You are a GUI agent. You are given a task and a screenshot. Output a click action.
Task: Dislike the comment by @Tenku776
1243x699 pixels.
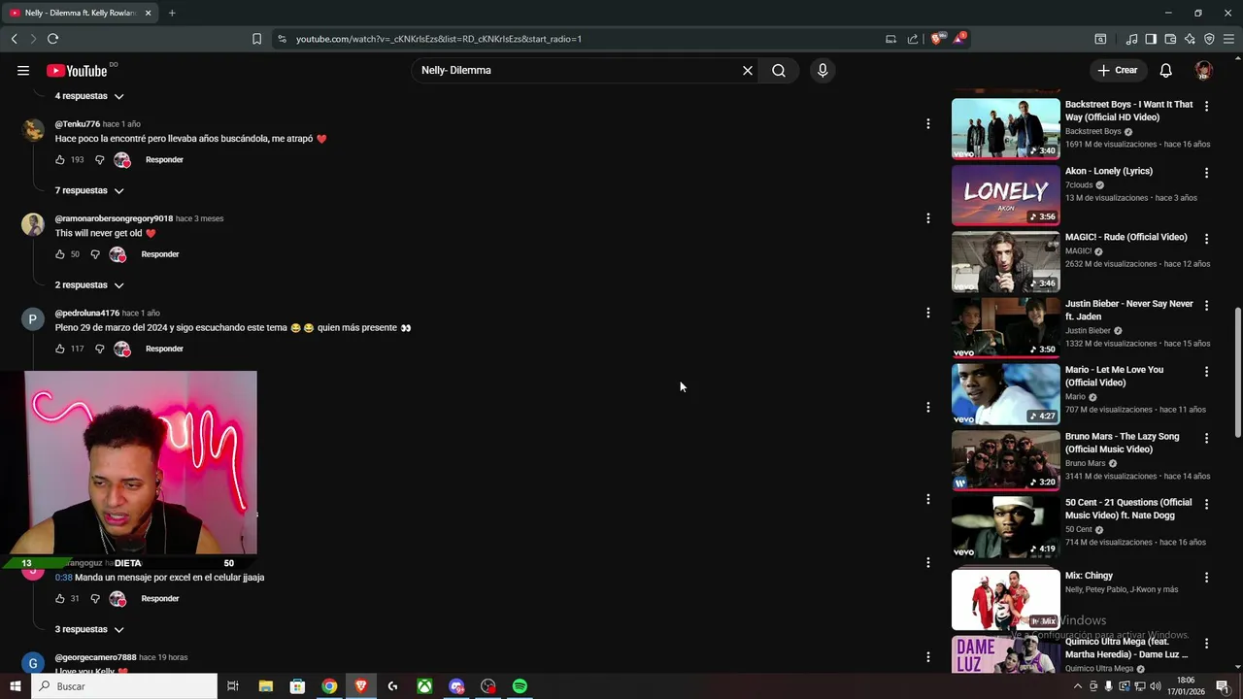click(99, 159)
